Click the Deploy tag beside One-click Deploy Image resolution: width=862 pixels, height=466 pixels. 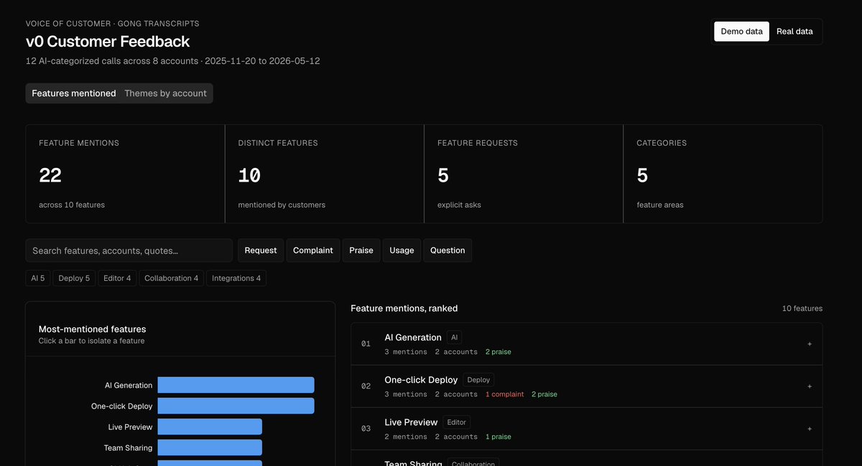(x=478, y=380)
